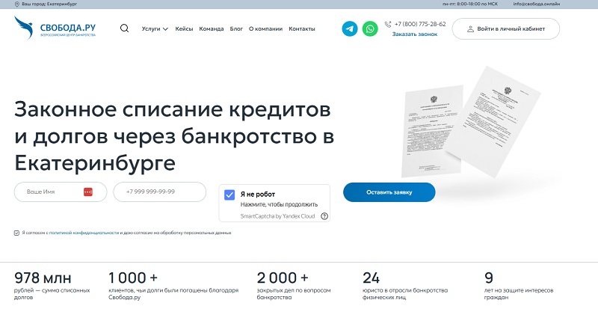Click the court documents illustration
The image size is (598, 312).
(470, 122)
